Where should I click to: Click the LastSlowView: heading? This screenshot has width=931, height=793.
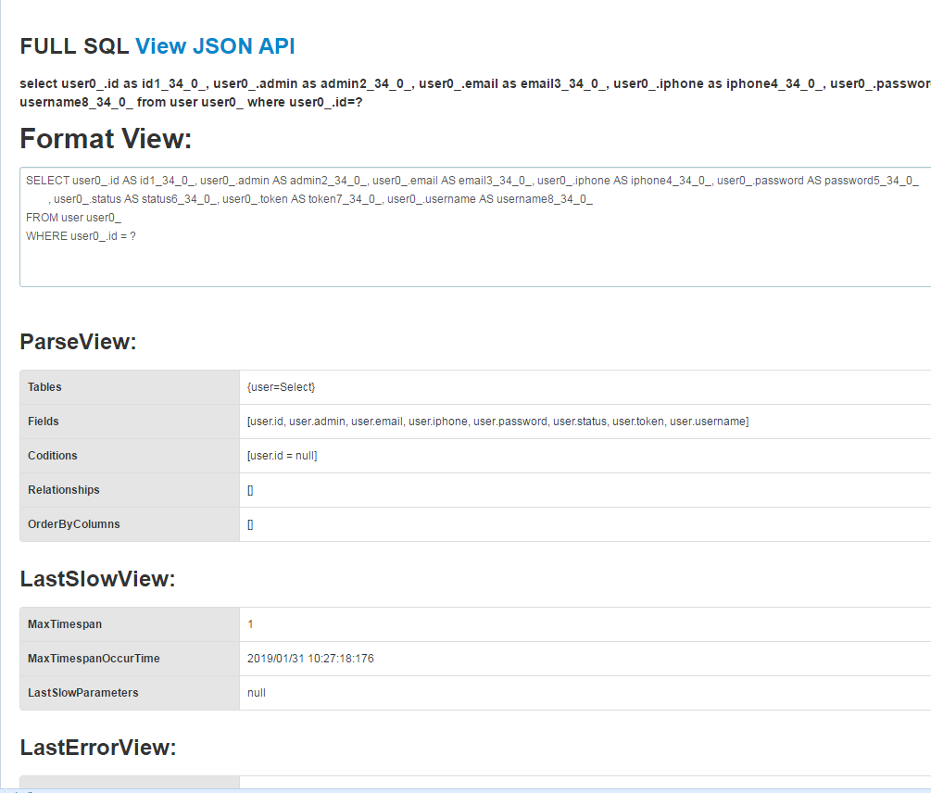[97, 579]
